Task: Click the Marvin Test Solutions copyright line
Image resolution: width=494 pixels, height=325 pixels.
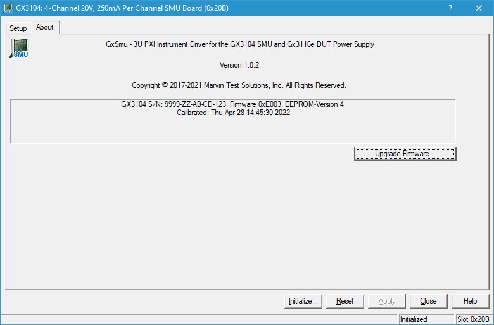Action: (x=239, y=85)
